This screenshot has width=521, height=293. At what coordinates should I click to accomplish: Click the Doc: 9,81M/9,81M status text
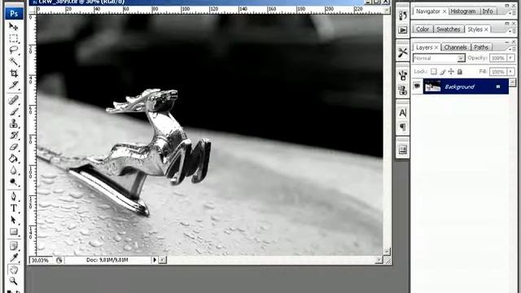pyautogui.click(x=107, y=260)
